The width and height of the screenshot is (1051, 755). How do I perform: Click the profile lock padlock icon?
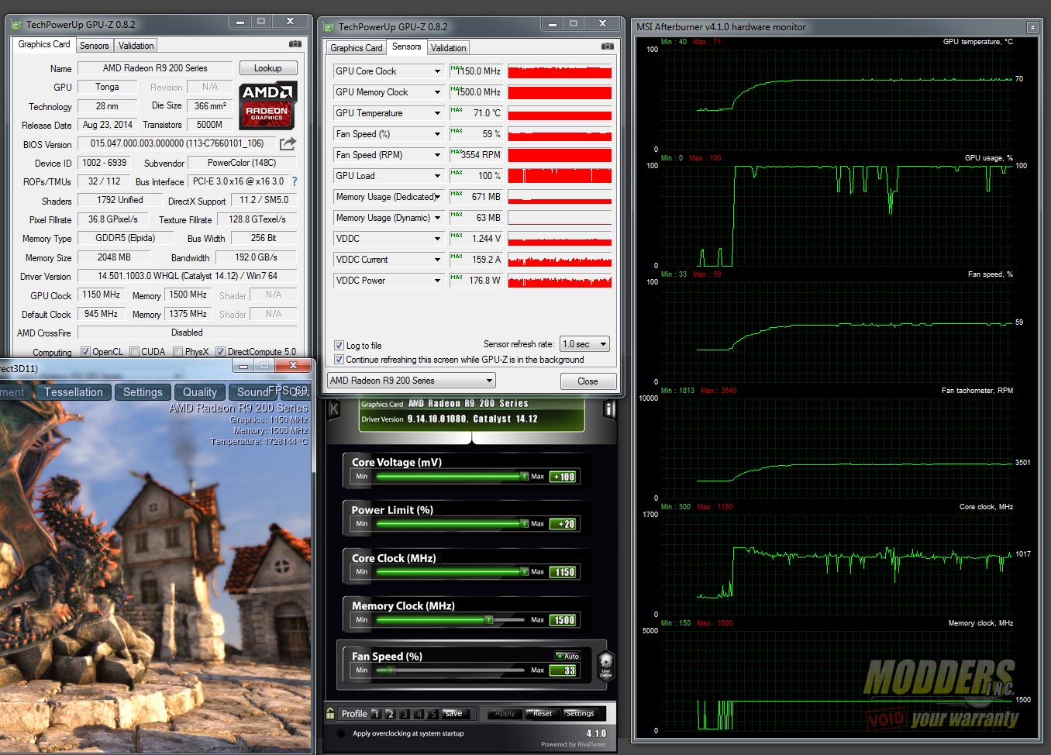pos(330,713)
